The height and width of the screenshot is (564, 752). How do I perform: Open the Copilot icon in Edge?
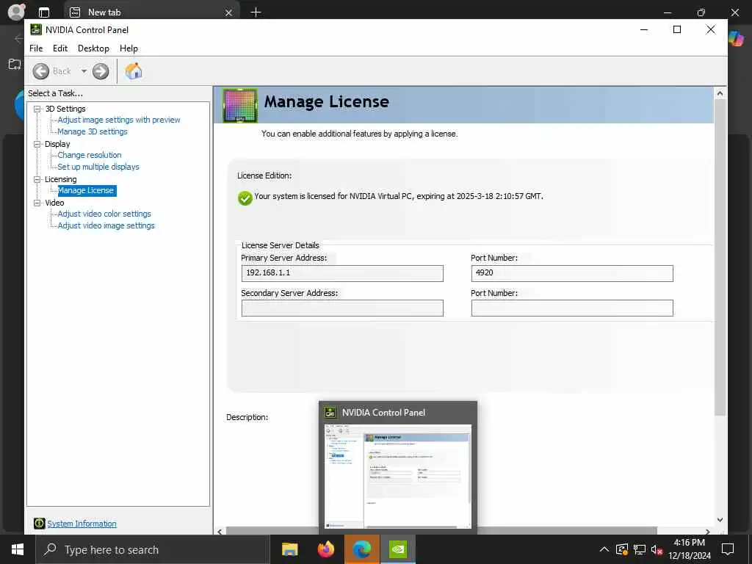(737, 38)
